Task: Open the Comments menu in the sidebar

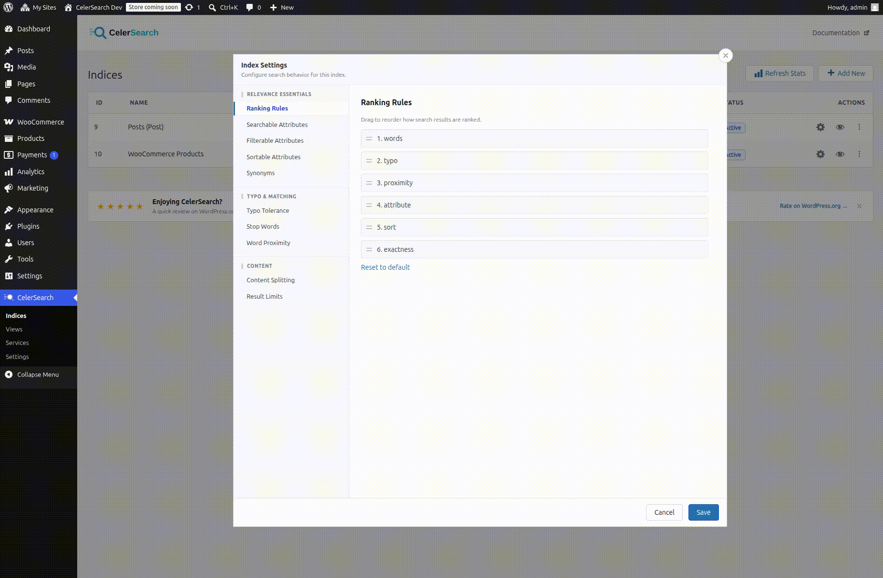Action: click(x=39, y=100)
